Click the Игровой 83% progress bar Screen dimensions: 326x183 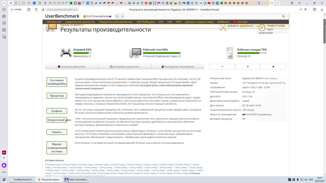[x=83, y=53]
